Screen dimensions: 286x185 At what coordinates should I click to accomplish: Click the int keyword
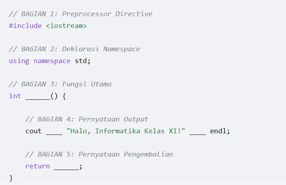[x=15, y=96]
